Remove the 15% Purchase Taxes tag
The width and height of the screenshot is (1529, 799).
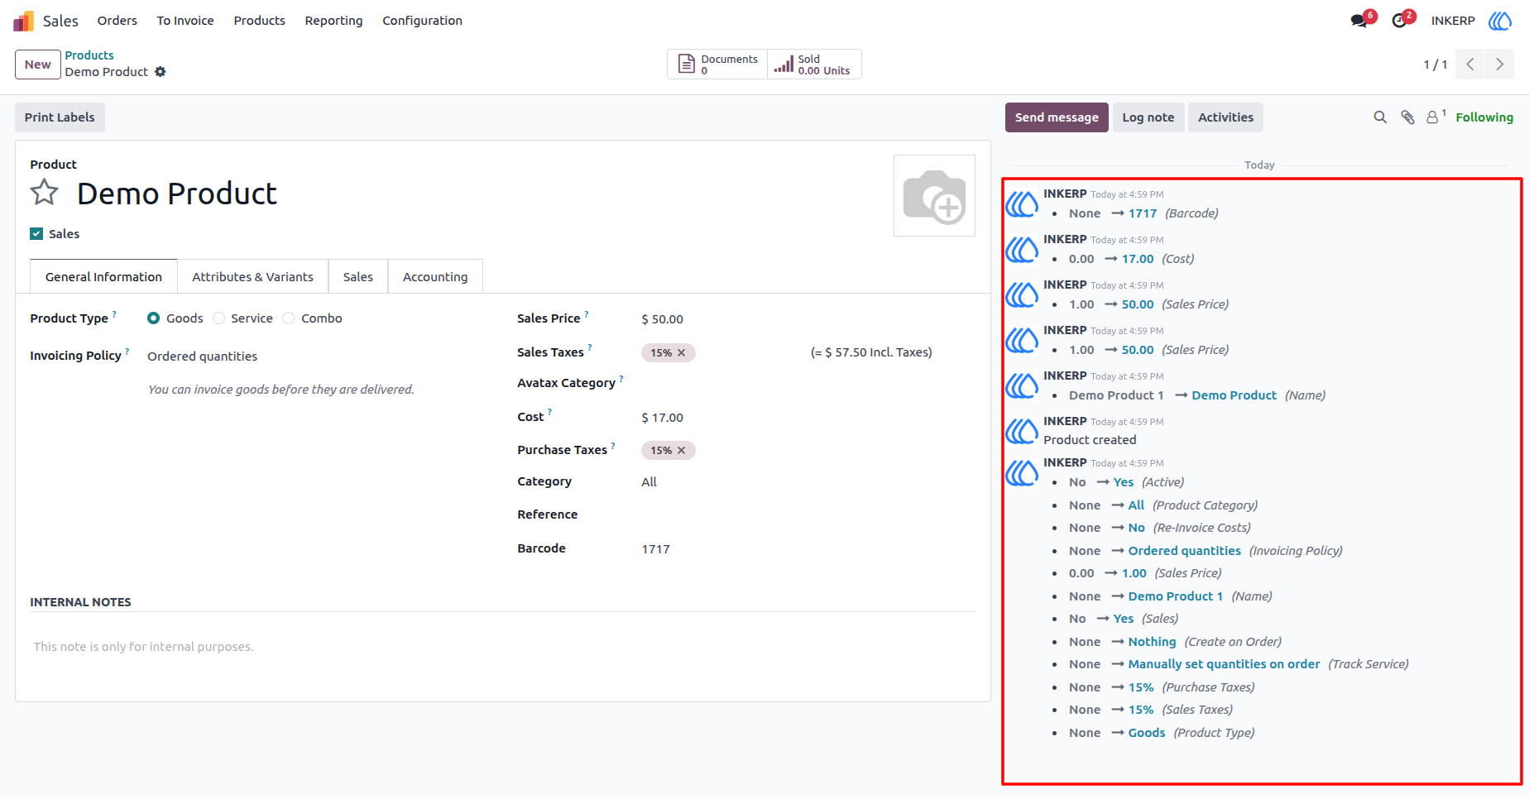coord(682,451)
